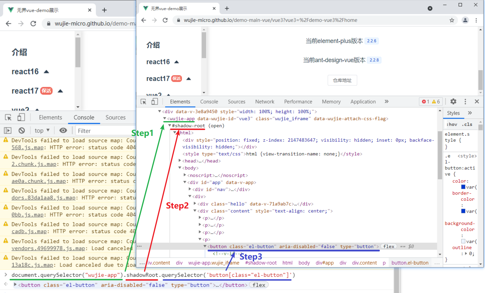This screenshot has width=485, height=293.
Task: Select the Styles sidebar tab
Action: click(x=453, y=113)
